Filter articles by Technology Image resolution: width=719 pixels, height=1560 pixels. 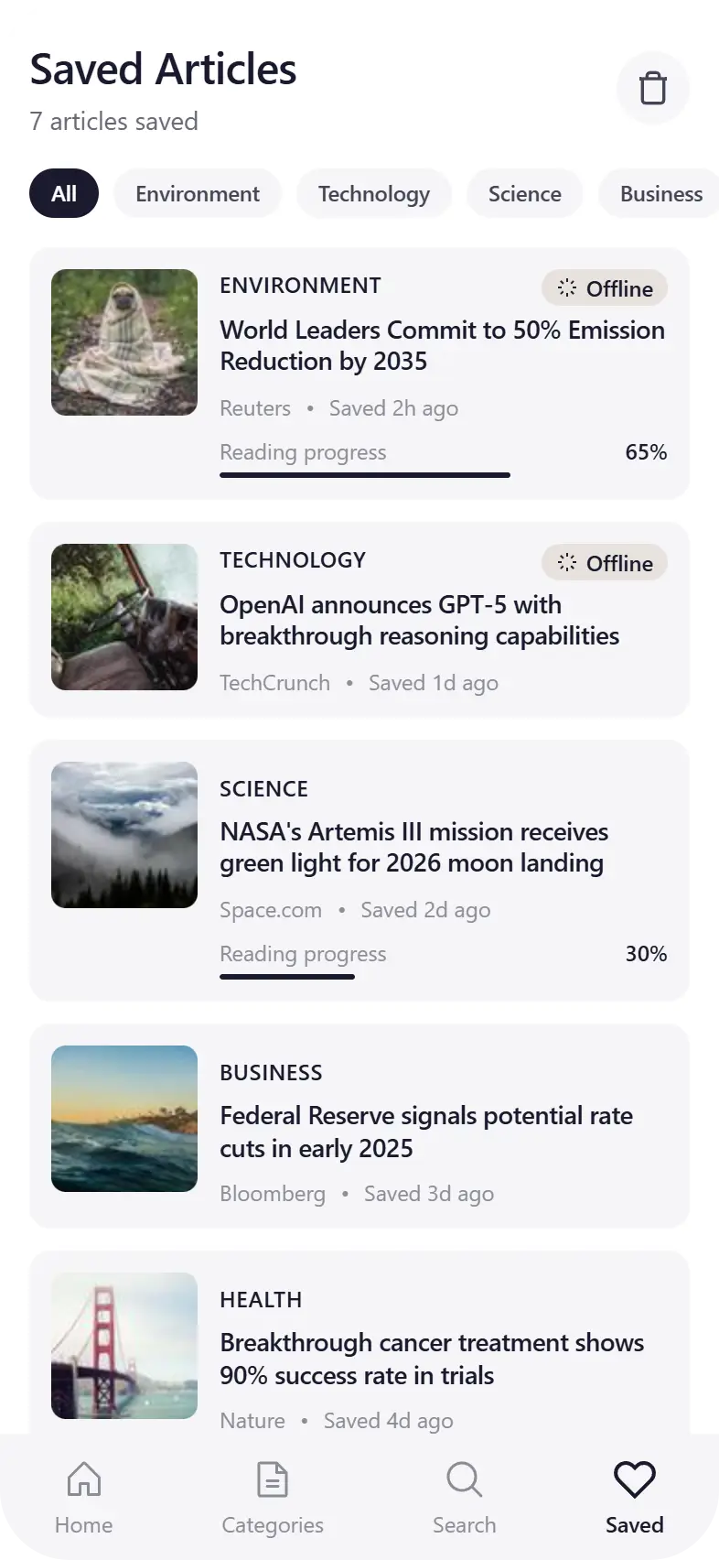tap(374, 194)
